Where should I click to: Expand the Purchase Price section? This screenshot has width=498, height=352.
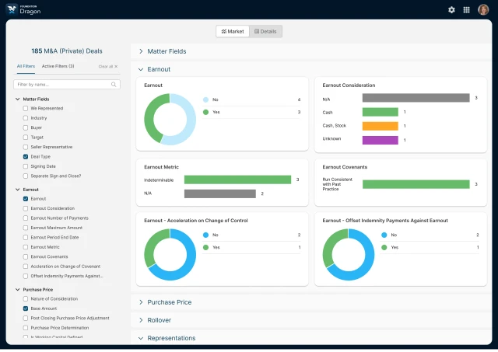click(141, 302)
